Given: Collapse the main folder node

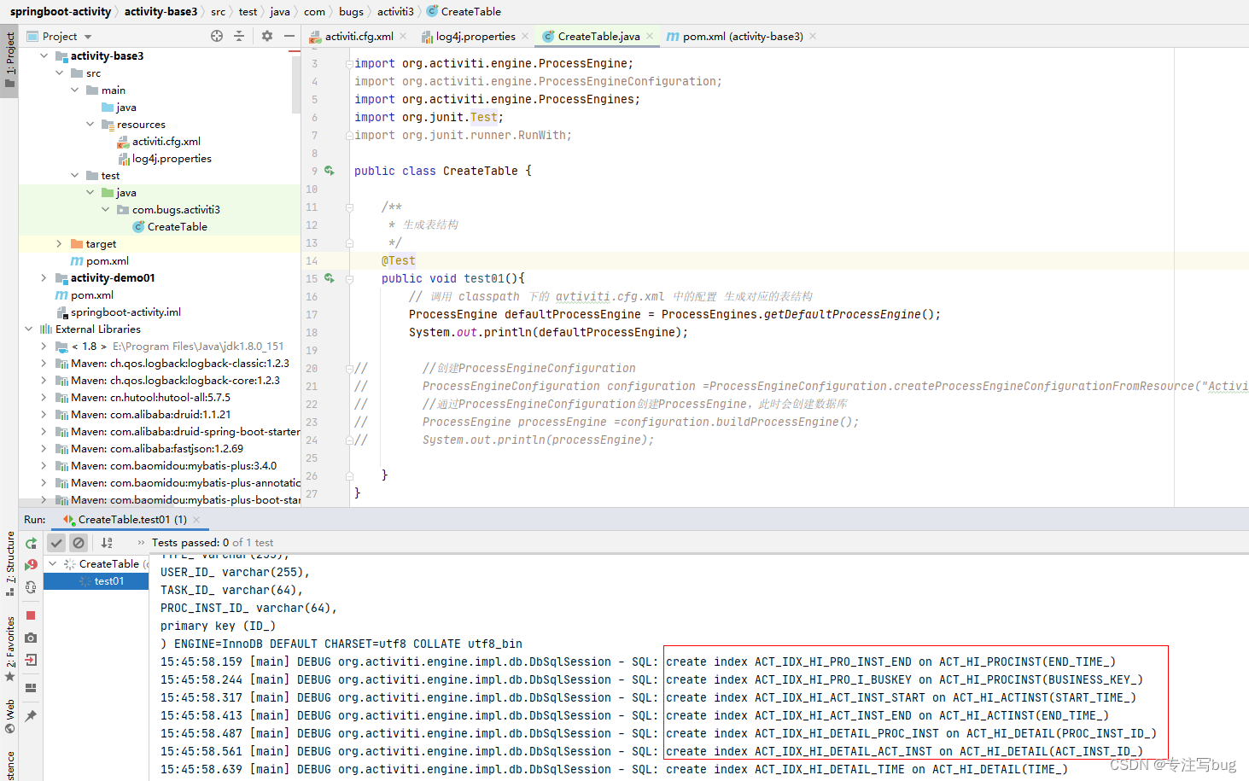Looking at the screenshot, I should coord(75,90).
